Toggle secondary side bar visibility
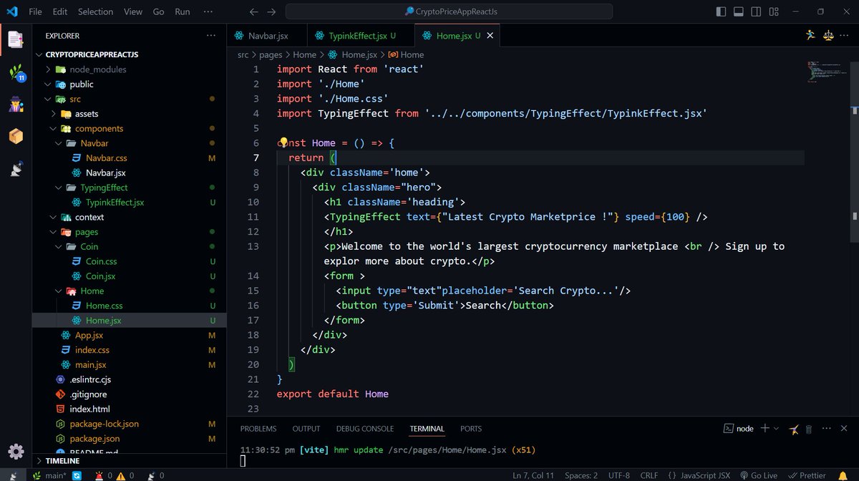 point(756,11)
